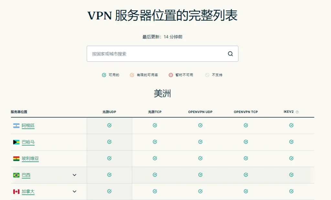The height and width of the screenshot is (200, 331).
Task: Open the 玻利维亚 country link
Action: pyautogui.click(x=30, y=158)
